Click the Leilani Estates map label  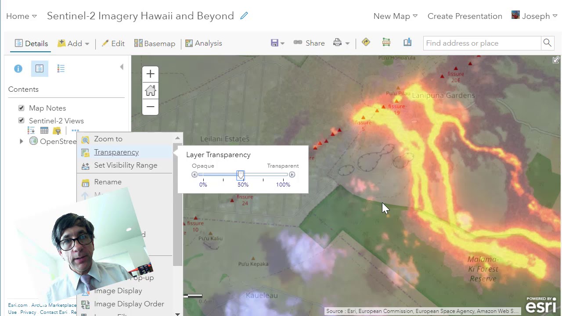(x=225, y=139)
